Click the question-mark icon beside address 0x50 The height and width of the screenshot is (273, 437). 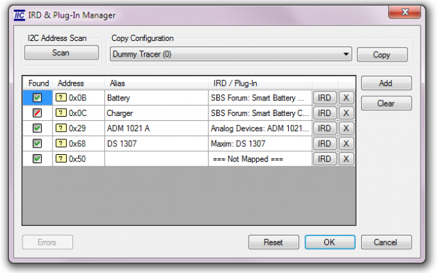(61, 158)
